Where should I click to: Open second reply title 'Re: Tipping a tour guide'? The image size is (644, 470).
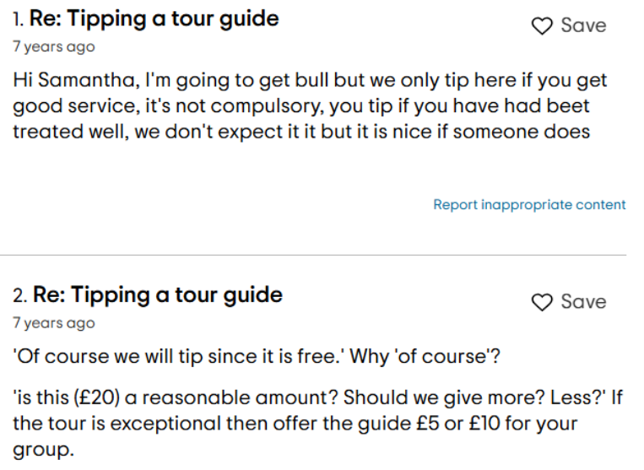pos(157,294)
